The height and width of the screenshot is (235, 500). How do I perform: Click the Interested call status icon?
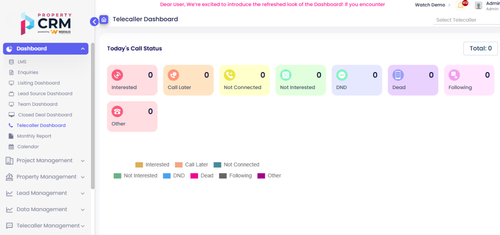tap(117, 75)
